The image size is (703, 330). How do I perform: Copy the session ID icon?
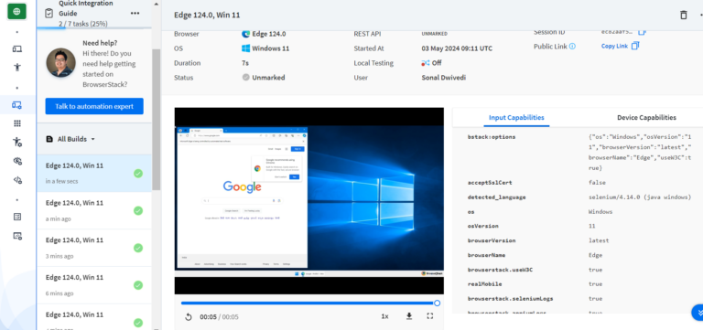tap(642, 32)
